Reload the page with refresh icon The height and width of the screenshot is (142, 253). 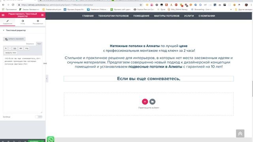point(13,5)
